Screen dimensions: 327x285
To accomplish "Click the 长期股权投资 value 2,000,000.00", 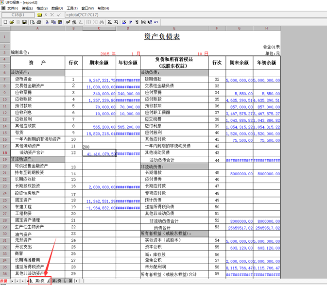I will coord(99,186).
